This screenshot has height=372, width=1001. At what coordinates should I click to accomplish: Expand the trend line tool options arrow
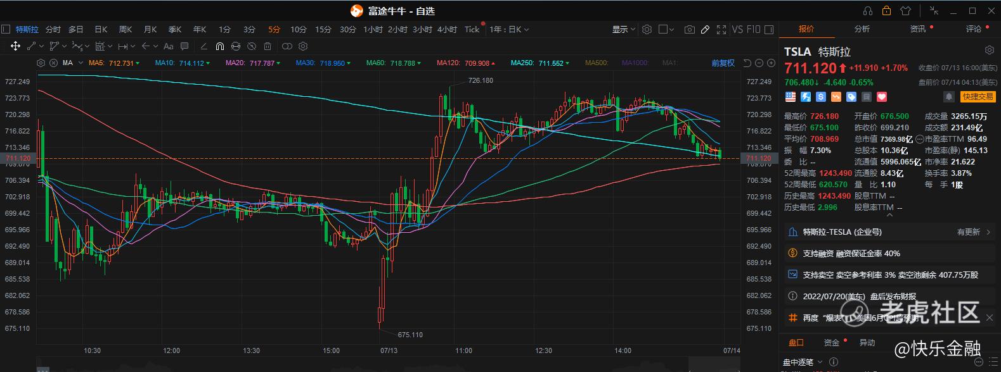pos(42,46)
